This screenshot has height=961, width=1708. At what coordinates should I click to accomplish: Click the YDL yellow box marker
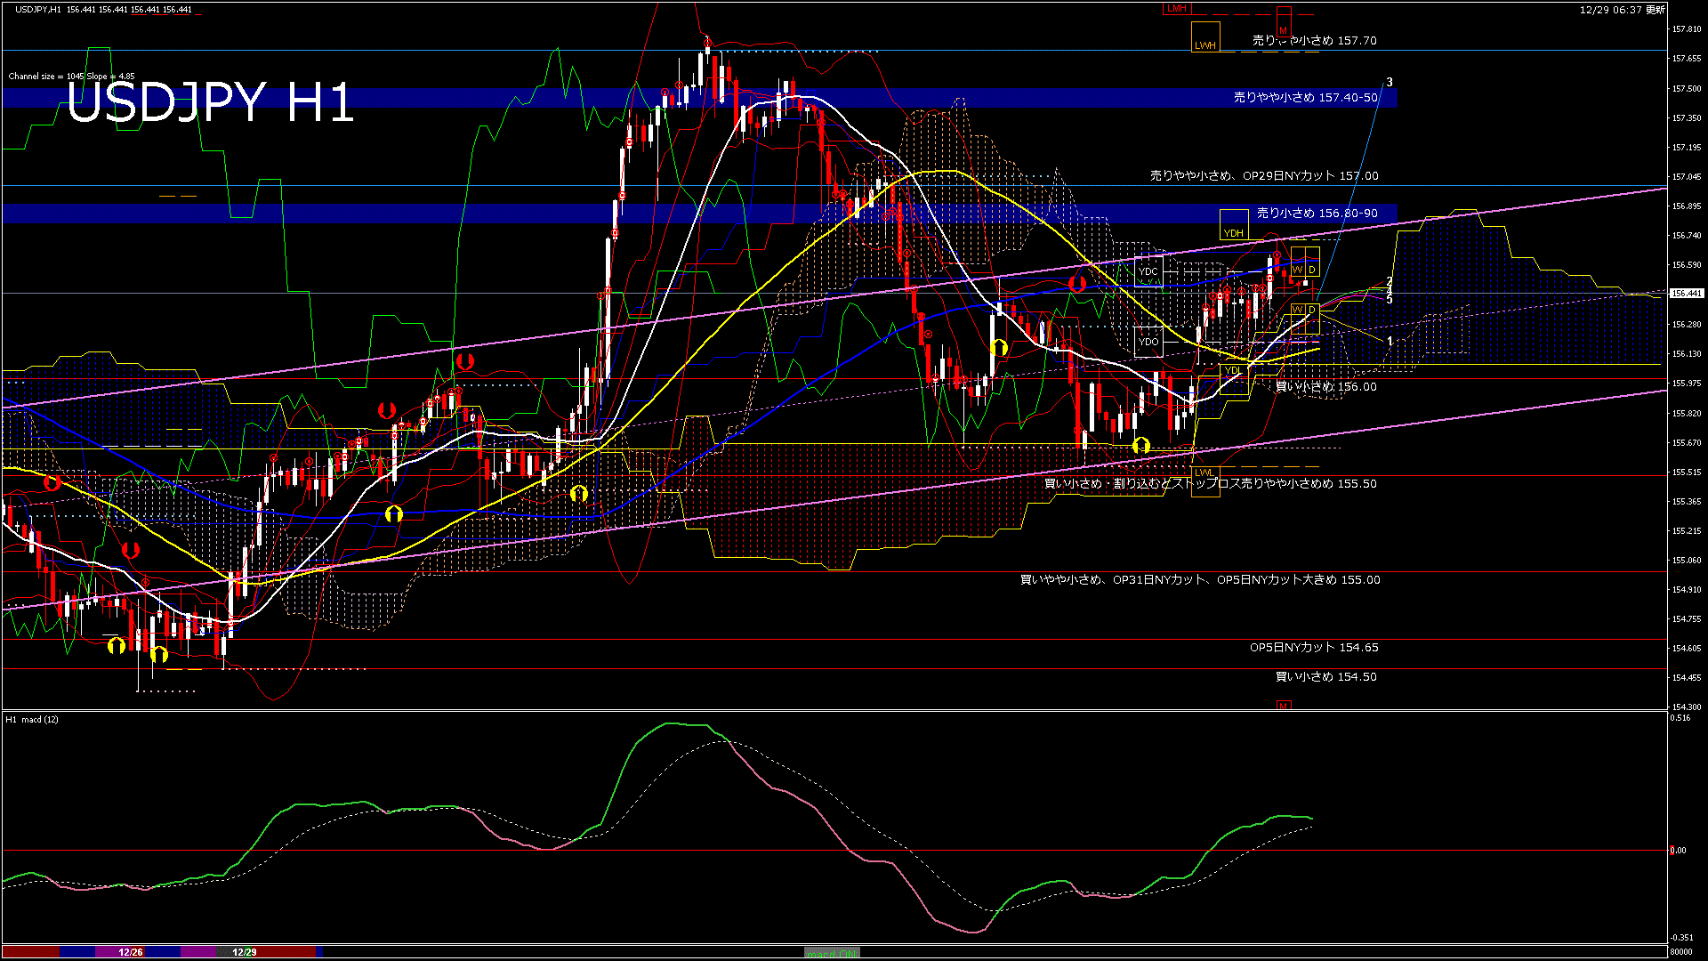[x=1233, y=370]
